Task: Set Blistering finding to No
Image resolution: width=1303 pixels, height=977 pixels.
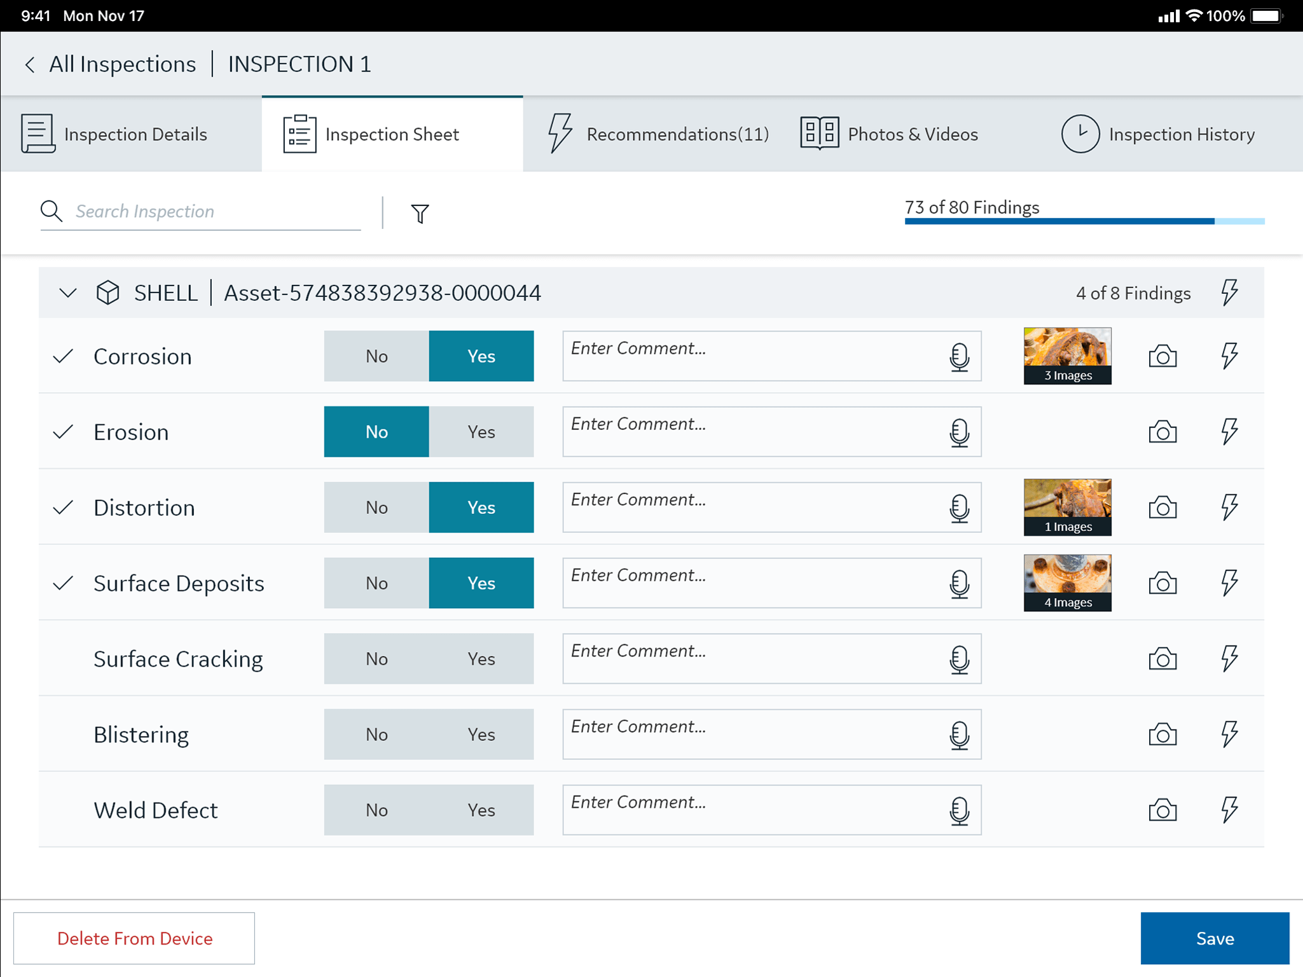Action: click(x=376, y=735)
